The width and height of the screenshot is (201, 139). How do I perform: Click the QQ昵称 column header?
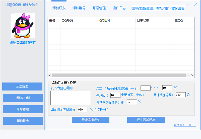coord(117,20)
